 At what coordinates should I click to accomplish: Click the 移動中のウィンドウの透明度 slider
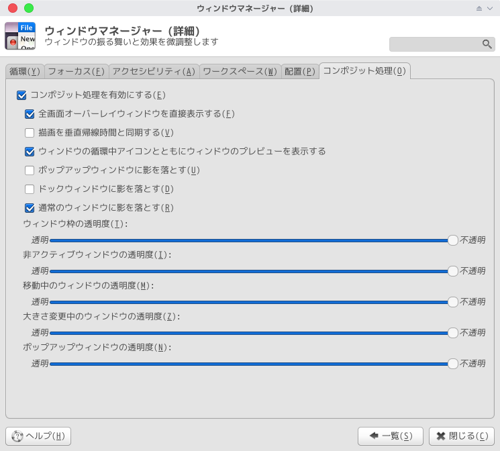pyautogui.click(x=254, y=302)
